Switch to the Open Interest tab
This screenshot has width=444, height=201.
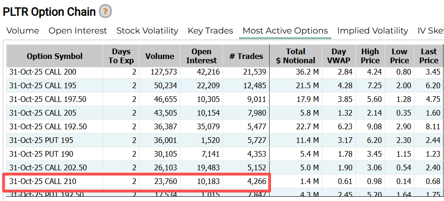(x=78, y=31)
